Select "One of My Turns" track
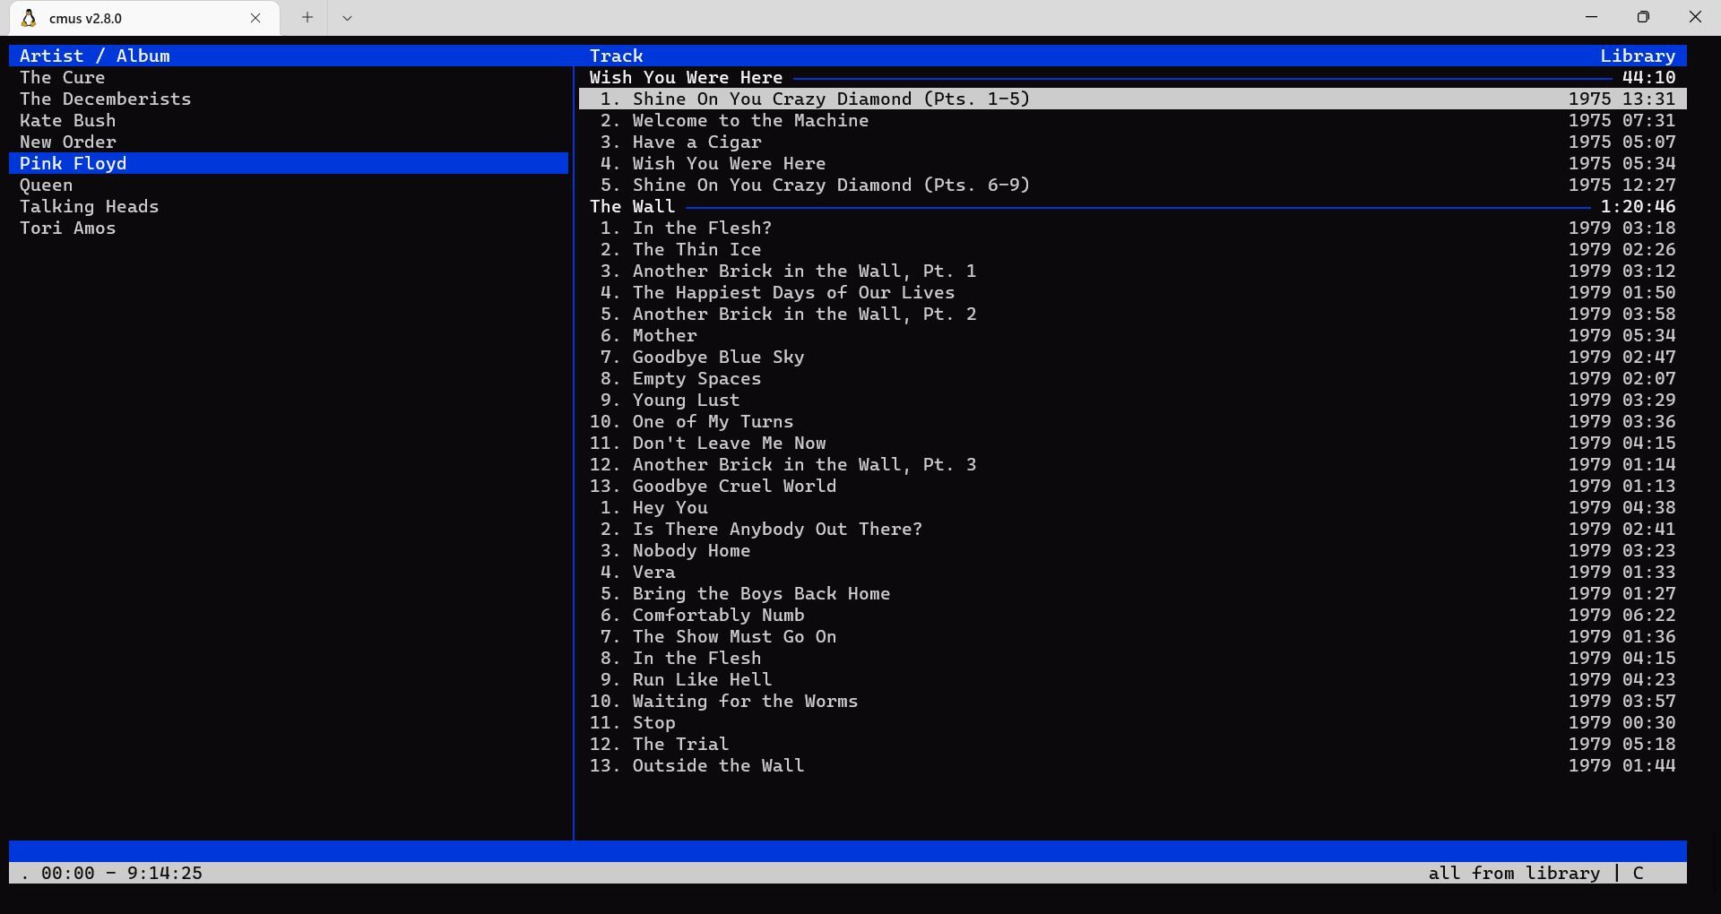This screenshot has width=1721, height=914. [1133, 421]
